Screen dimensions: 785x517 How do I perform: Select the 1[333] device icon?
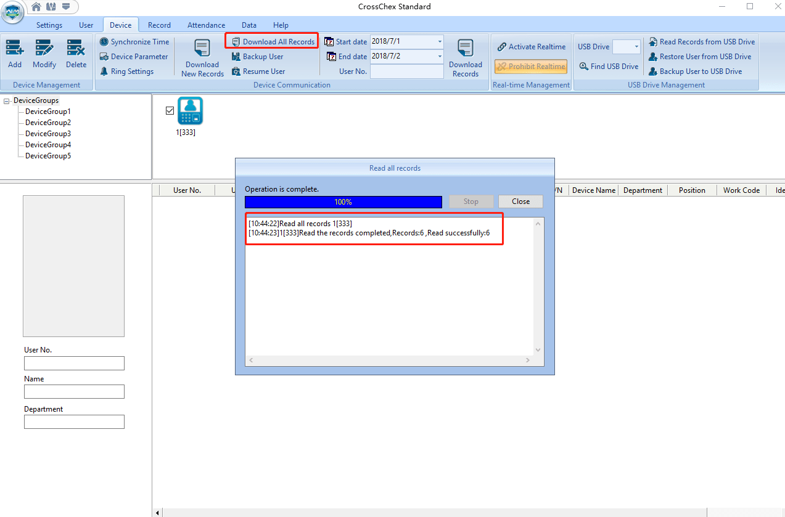[190, 111]
